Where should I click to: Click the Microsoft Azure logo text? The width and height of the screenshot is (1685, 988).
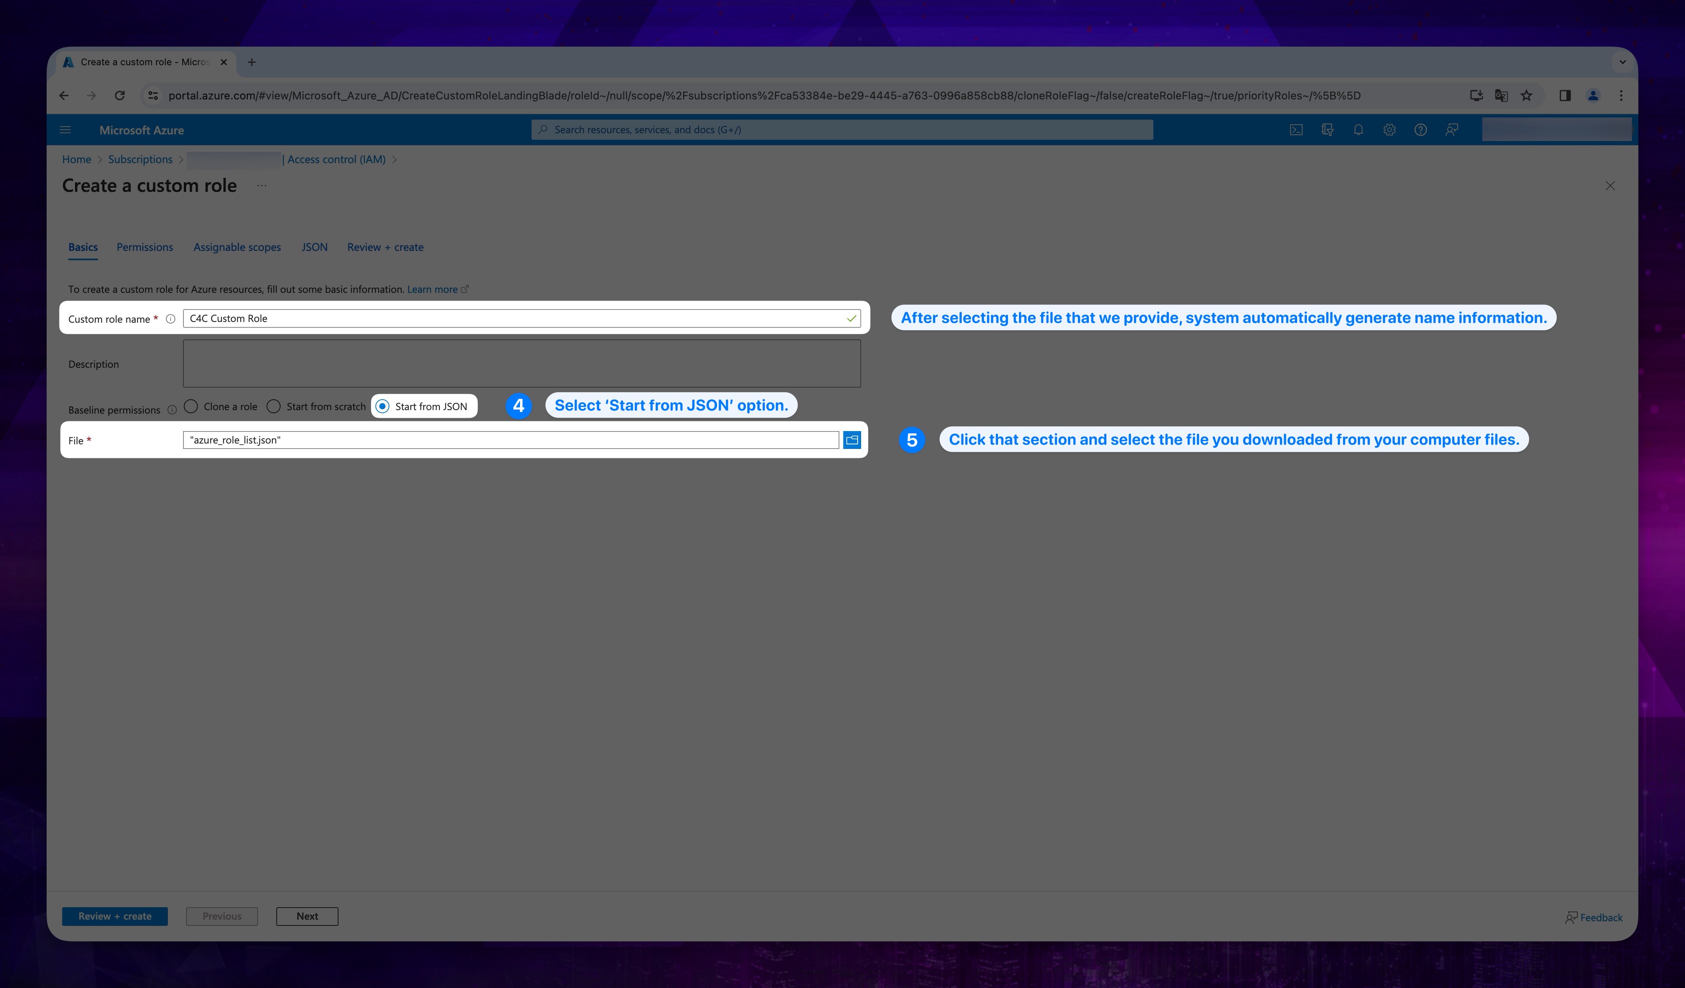(142, 130)
